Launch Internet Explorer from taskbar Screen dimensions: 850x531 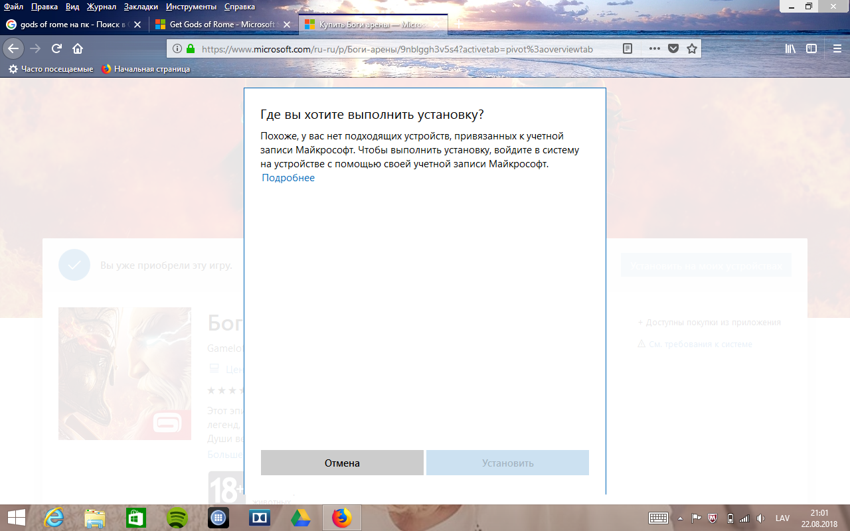(54, 518)
